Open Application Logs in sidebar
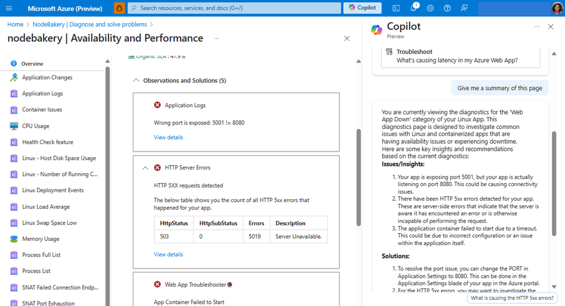565x306 pixels. pyautogui.click(x=42, y=93)
